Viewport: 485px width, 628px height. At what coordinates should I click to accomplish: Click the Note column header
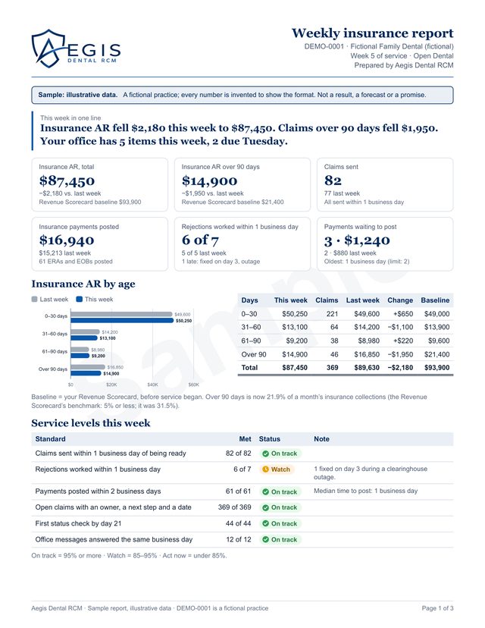tap(322, 439)
